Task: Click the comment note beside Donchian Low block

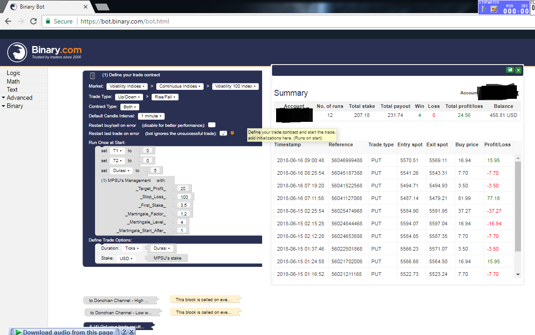Action: pos(205,312)
